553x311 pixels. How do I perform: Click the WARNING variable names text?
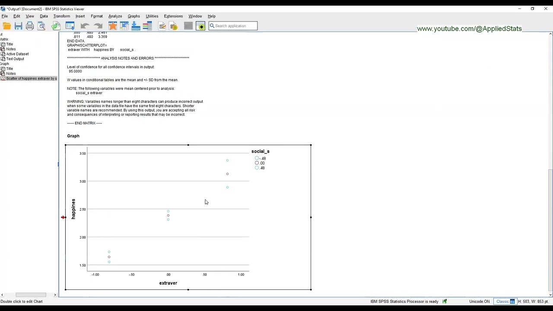pos(135,108)
